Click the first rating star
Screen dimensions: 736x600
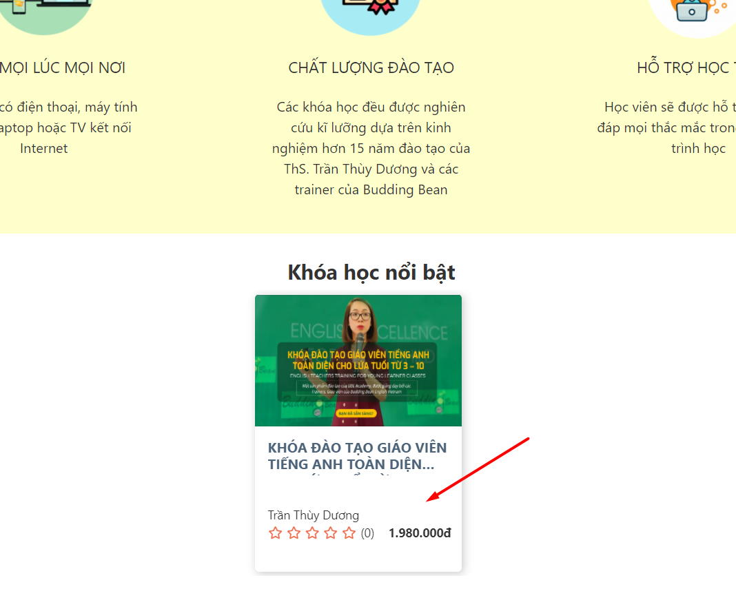[276, 533]
